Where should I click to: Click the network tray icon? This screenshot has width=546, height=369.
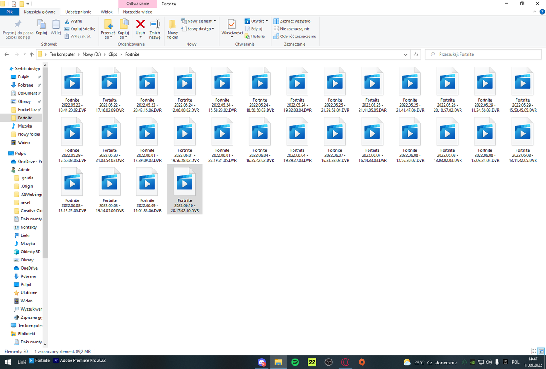coord(481,362)
